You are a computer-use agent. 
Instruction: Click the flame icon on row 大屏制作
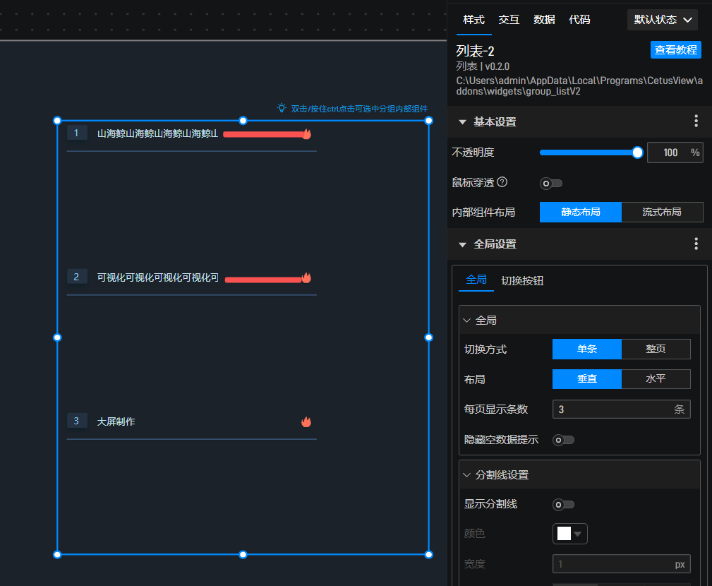(306, 422)
